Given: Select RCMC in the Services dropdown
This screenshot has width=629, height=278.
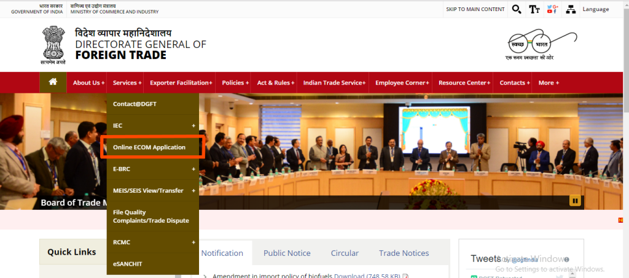Looking at the screenshot, I should [x=153, y=242].
